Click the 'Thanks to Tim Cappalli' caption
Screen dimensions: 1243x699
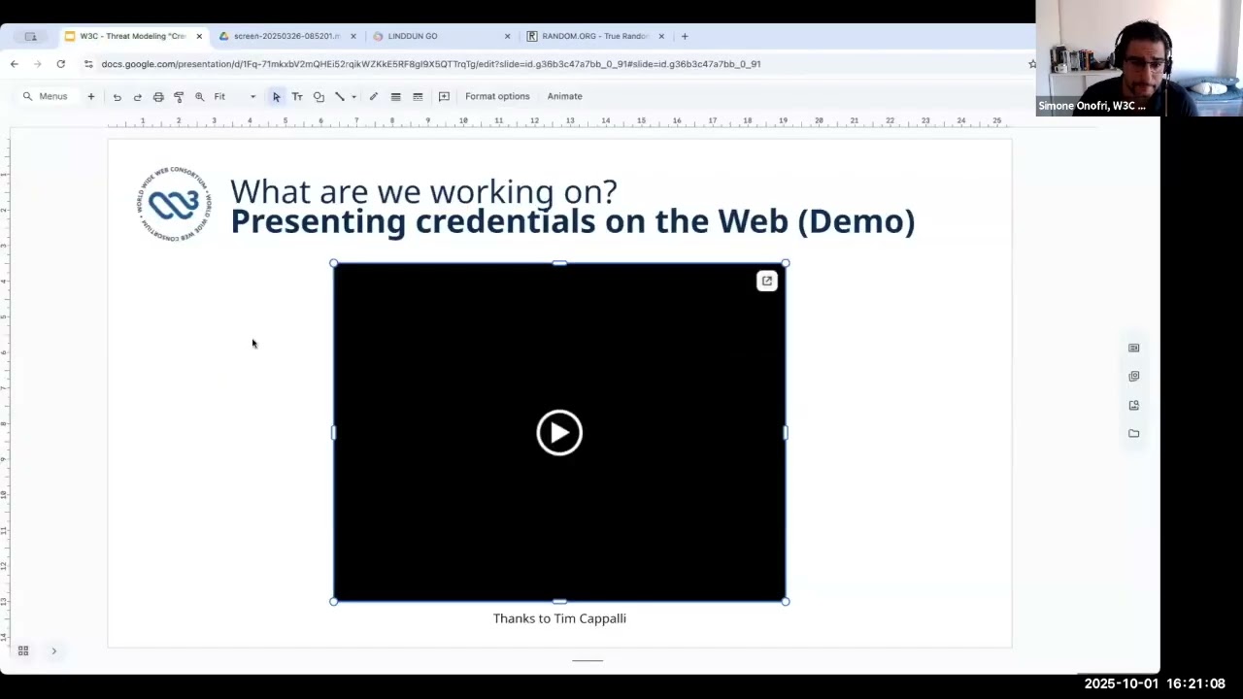pyautogui.click(x=559, y=618)
